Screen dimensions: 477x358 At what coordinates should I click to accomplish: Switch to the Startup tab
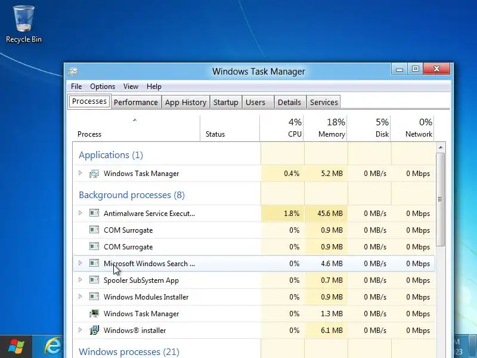click(226, 102)
